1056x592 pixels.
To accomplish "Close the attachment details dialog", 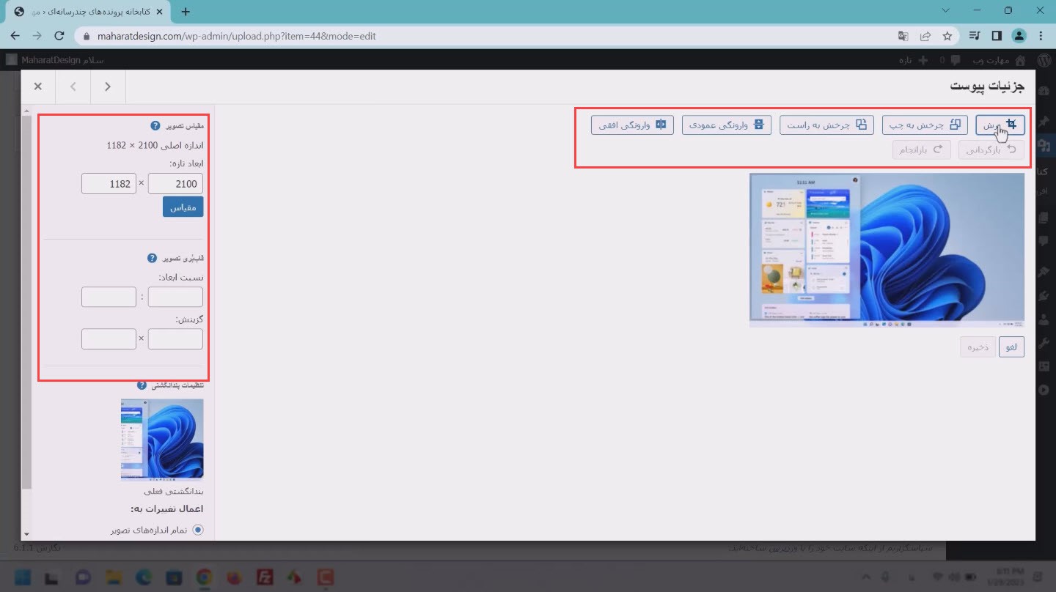I will click(x=38, y=86).
